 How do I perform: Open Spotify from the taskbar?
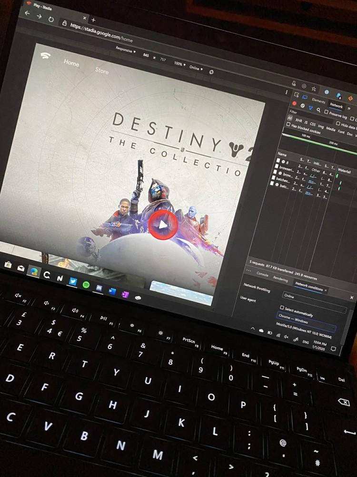pos(86,285)
